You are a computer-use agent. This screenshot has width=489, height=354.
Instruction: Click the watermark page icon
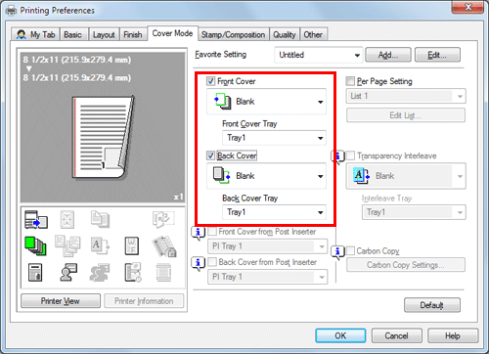132,245
